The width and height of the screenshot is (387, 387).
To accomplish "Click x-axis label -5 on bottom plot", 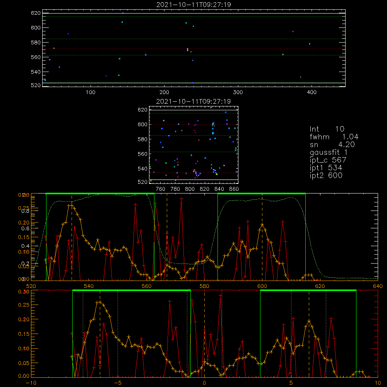I will tap(118, 383).
